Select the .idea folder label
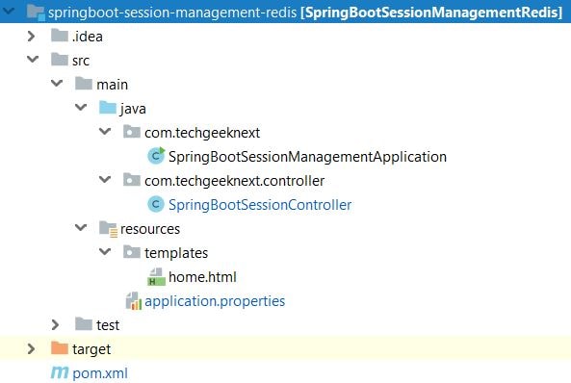This screenshot has width=571, height=383. 88,37
